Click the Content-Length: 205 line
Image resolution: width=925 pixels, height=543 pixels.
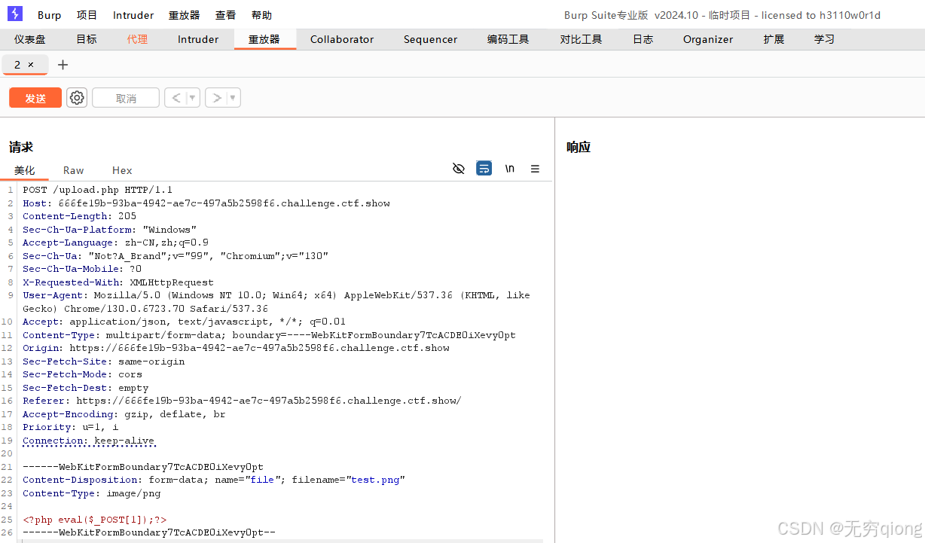pyautogui.click(x=80, y=216)
